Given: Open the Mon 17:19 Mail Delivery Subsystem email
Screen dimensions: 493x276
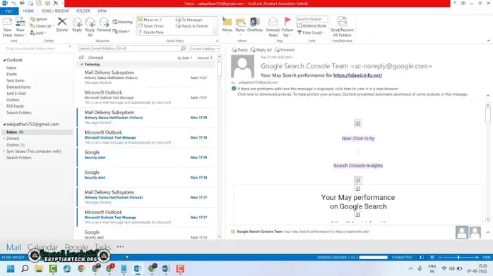Looking at the screenshot, I should [146, 117].
